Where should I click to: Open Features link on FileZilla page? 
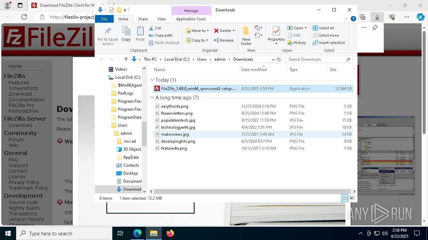[19, 83]
